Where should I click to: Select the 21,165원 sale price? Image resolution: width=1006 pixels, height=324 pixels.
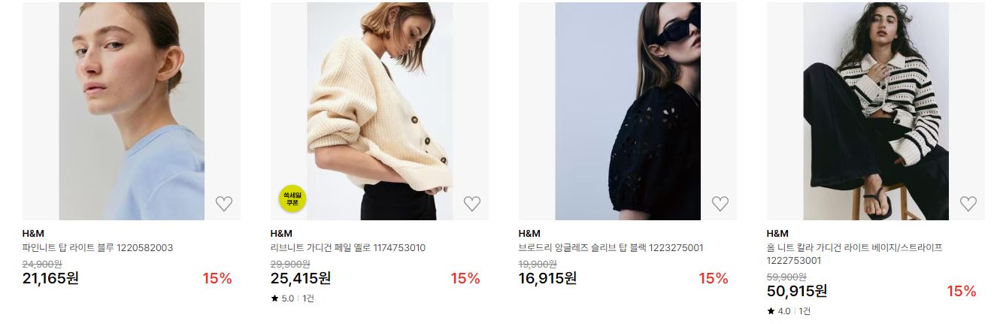pyautogui.click(x=50, y=278)
